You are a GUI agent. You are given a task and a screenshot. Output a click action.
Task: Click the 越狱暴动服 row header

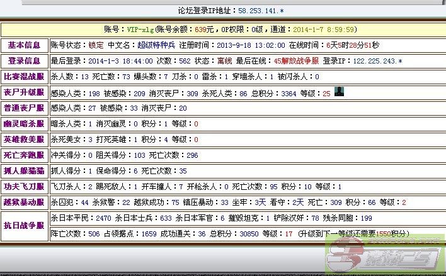pyautogui.click(x=24, y=202)
